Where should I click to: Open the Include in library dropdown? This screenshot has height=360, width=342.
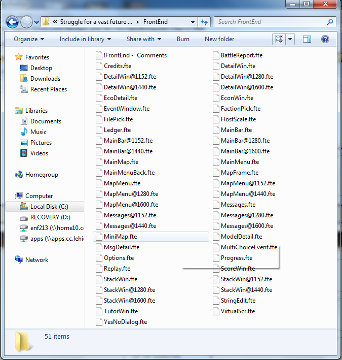[85, 39]
